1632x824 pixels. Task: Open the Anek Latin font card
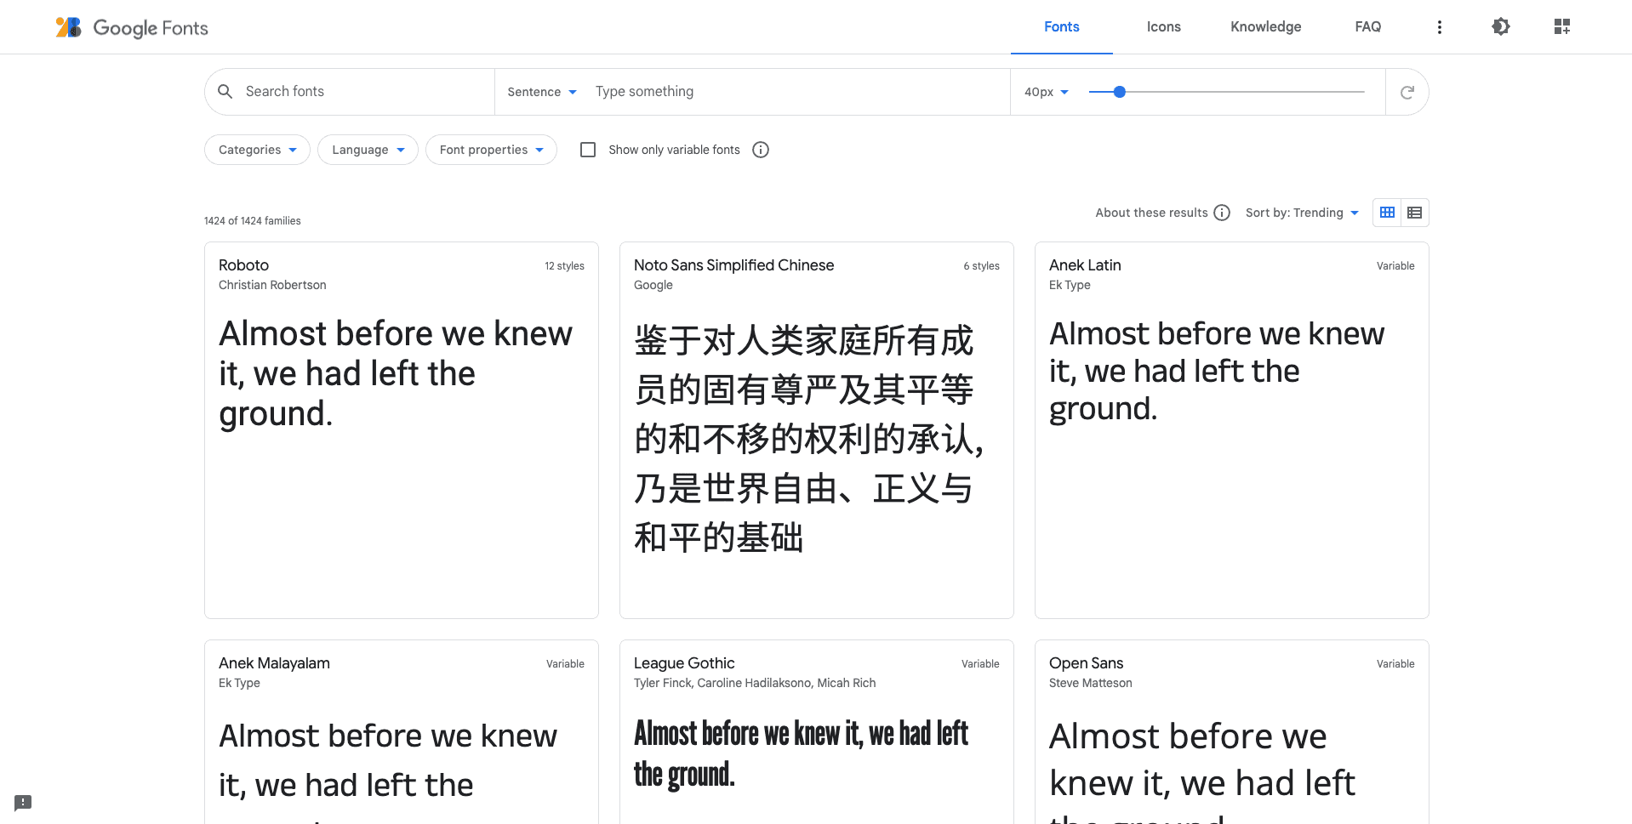tap(1232, 430)
